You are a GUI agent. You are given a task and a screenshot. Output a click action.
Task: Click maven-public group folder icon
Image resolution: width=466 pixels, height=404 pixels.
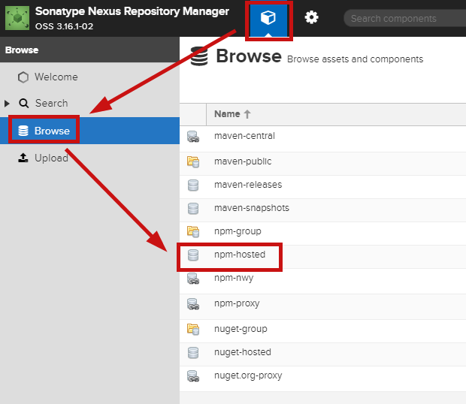(193, 161)
